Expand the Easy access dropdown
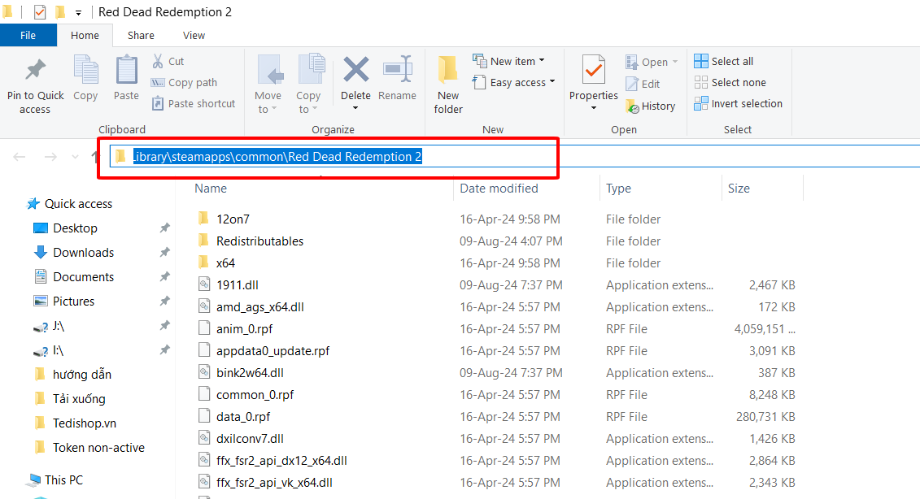 [514, 82]
